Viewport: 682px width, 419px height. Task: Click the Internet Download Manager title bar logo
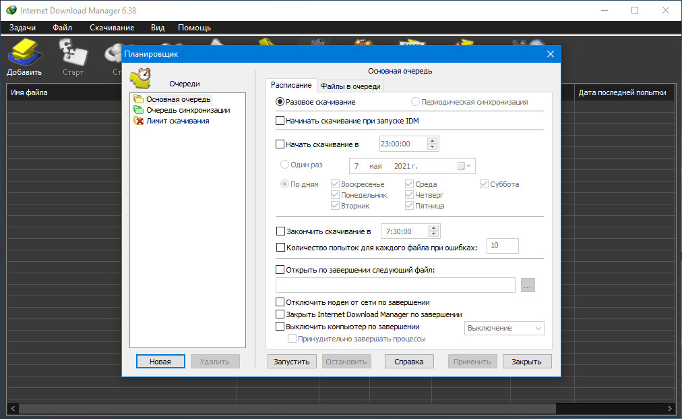tap(11, 10)
